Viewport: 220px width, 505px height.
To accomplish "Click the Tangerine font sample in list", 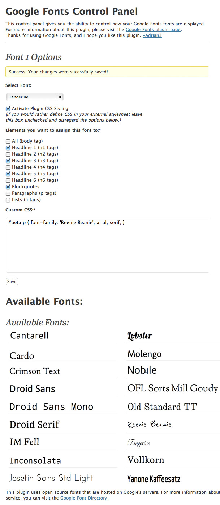I will 138,443.
